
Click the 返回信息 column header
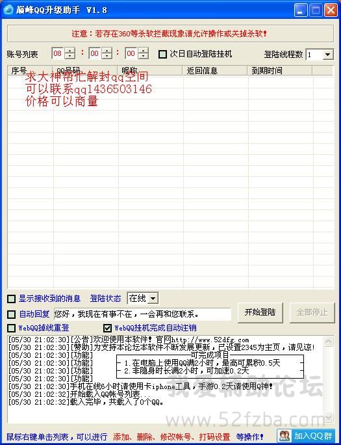tap(215, 71)
